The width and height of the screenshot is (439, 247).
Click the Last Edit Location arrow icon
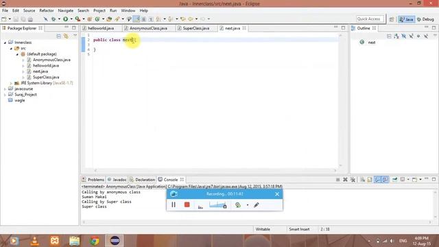point(183,19)
